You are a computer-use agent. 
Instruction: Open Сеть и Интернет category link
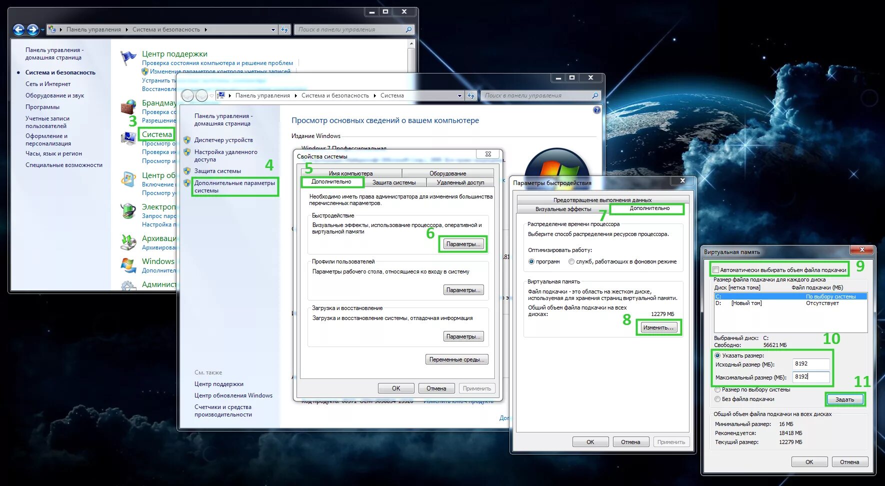tap(48, 84)
